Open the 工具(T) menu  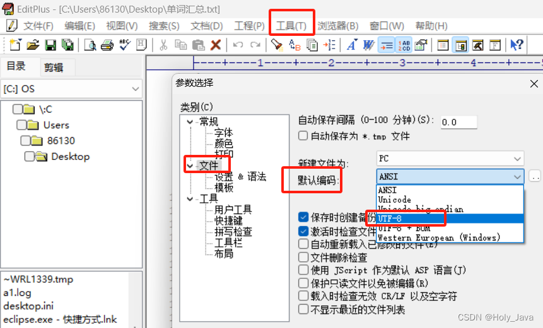coord(291,26)
